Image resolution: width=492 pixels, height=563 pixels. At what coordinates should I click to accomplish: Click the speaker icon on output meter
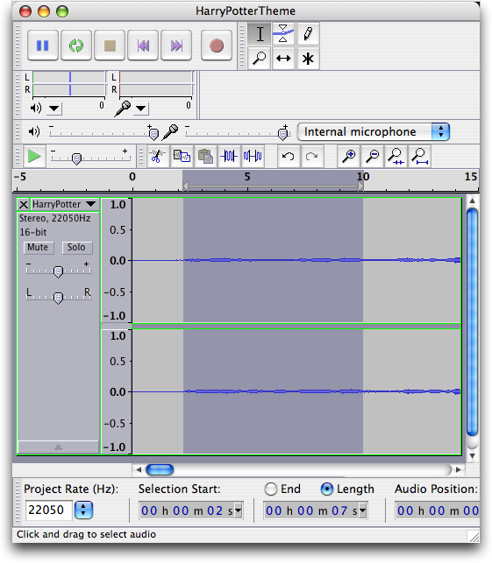coord(36,108)
